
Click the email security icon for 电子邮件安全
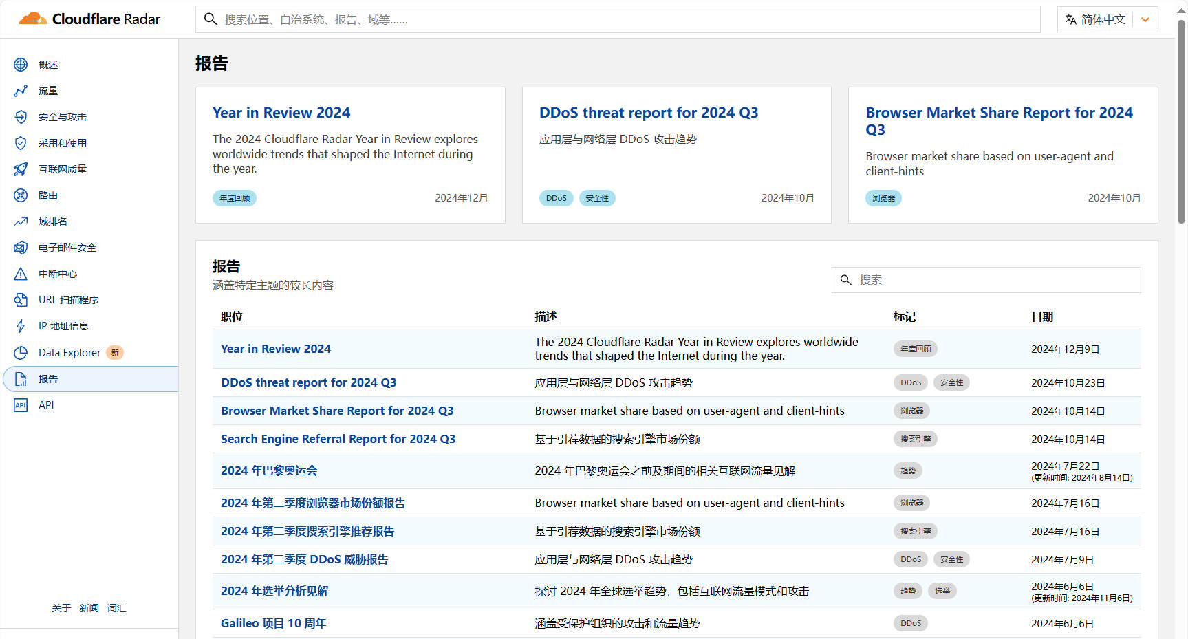(x=21, y=248)
